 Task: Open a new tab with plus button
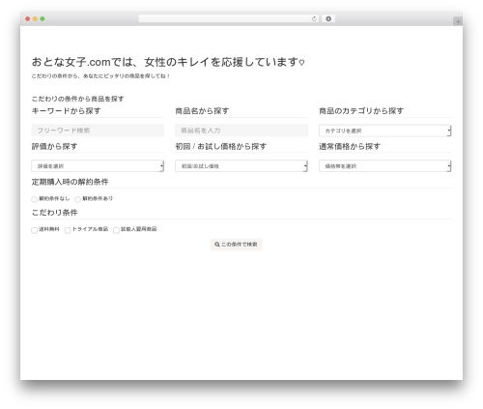pyautogui.click(x=458, y=21)
